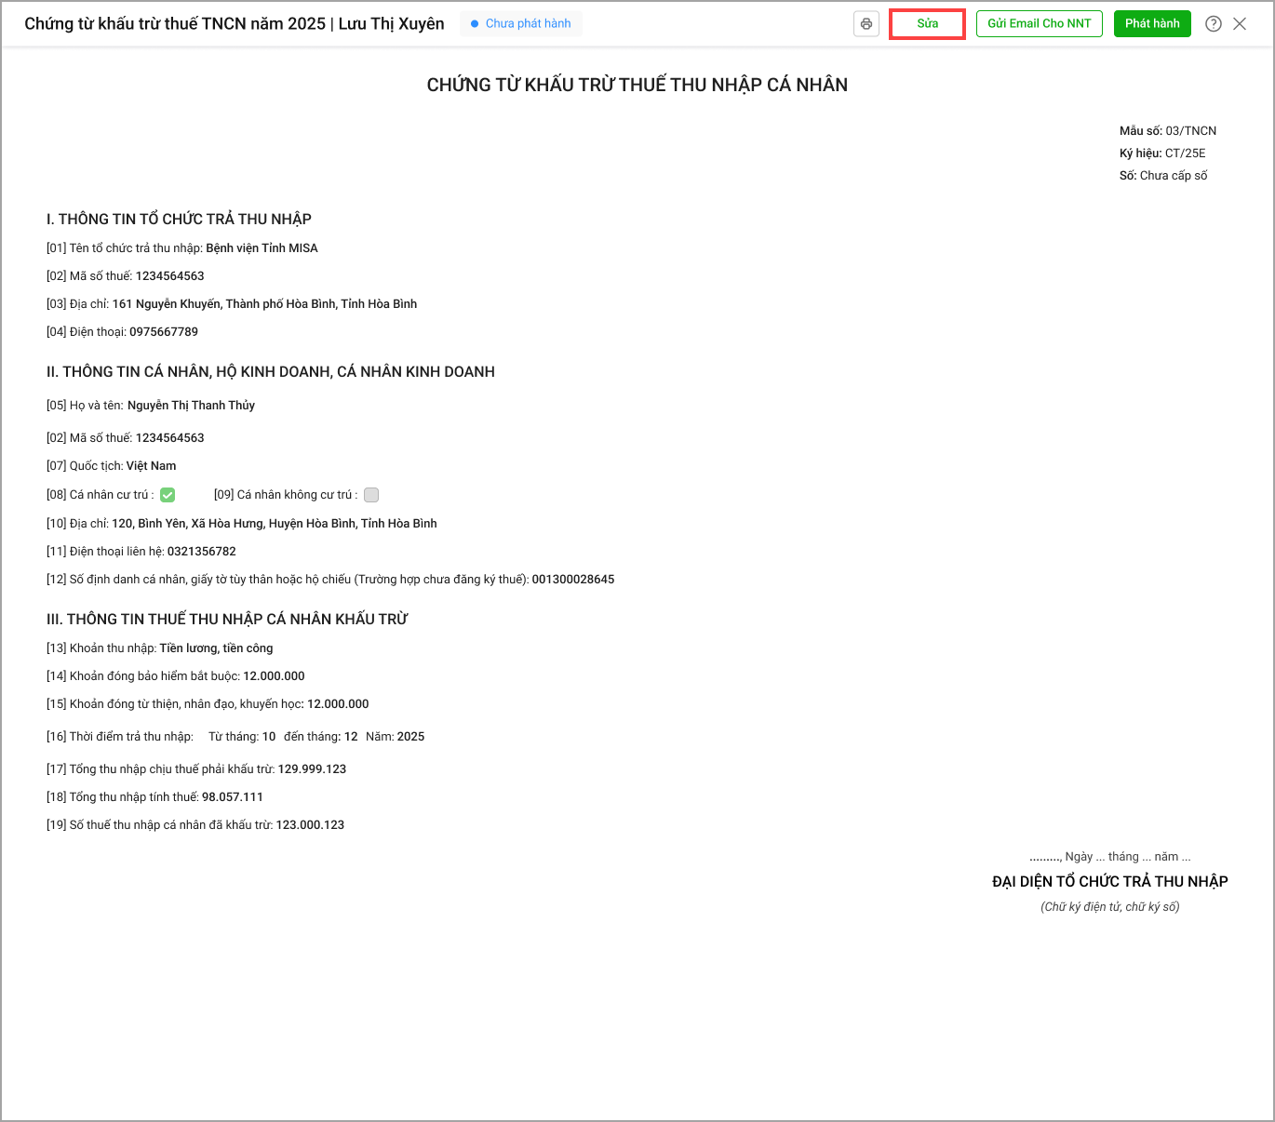
Task: Close the tax certificate dialog
Action: tap(1240, 24)
